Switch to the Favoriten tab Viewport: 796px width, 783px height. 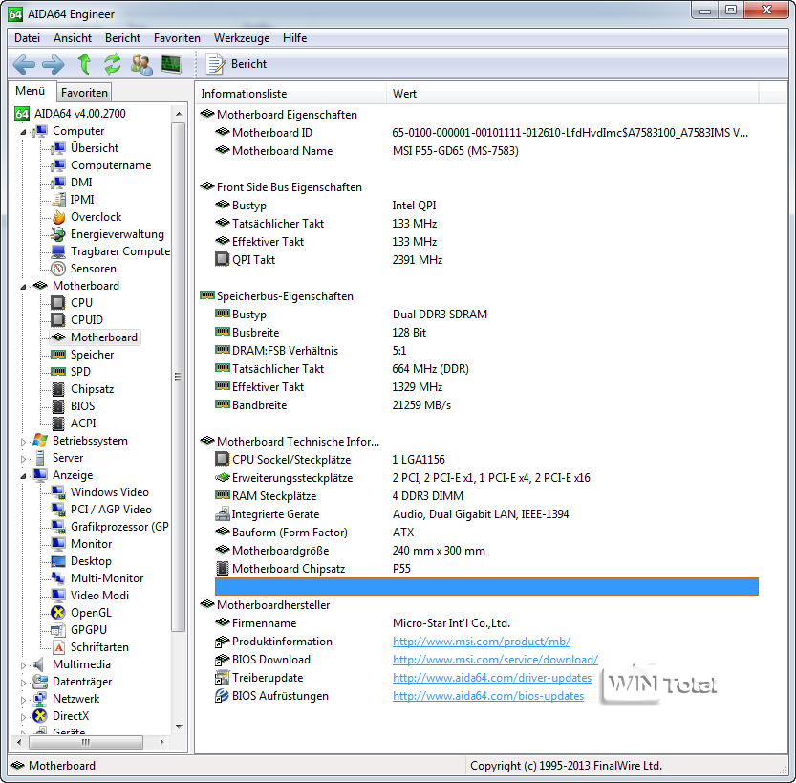click(x=85, y=93)
